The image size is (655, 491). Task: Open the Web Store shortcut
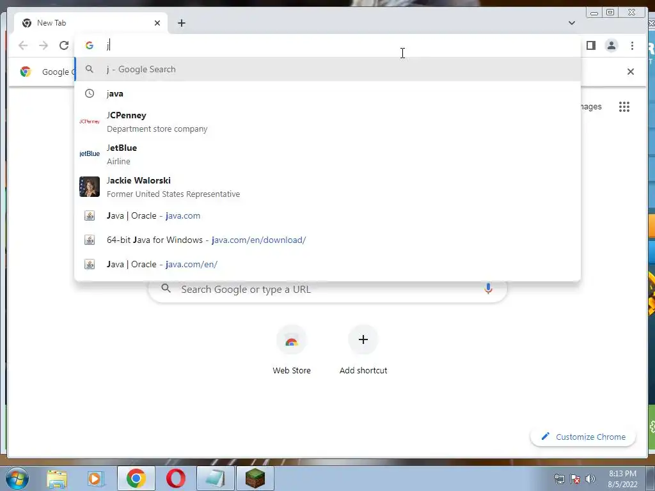coord(292,350)
